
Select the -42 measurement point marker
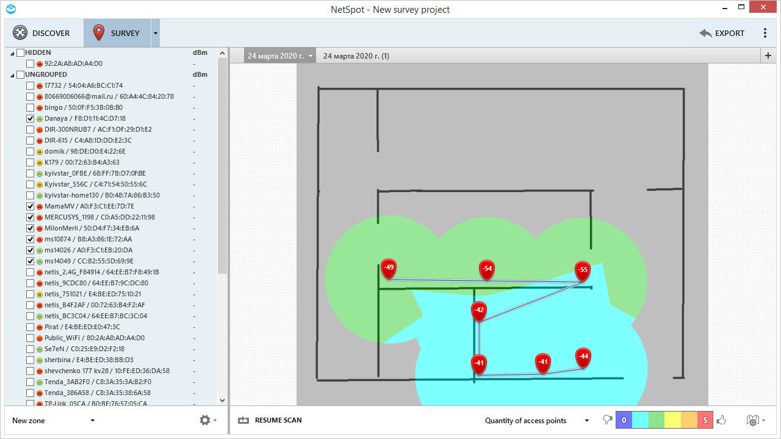(479, 312)
